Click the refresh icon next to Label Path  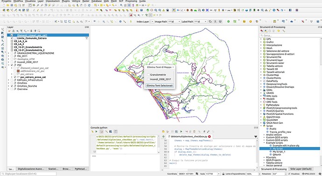pos(210,21)
